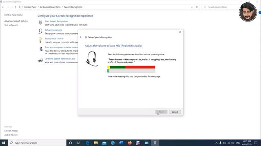
Task: Show hidden system tray icons
Action: [216, 143]
